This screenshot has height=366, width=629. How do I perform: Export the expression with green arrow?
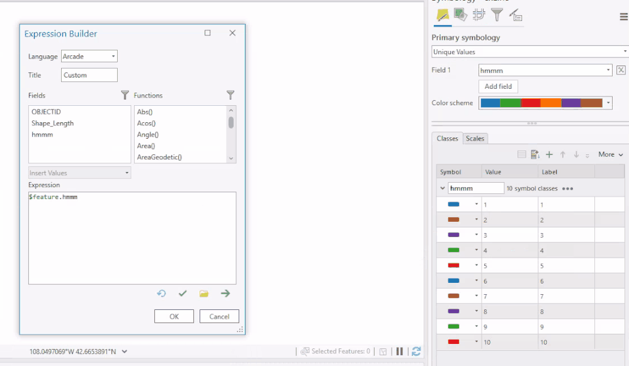coord(225,294)
